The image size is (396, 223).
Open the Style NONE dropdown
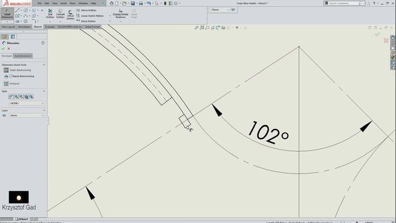26,103
